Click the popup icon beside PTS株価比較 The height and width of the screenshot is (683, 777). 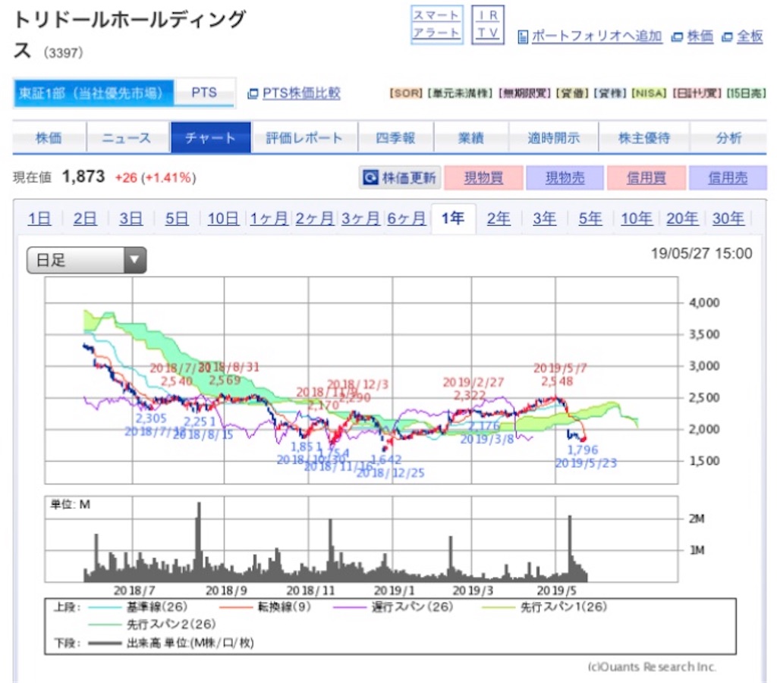click(x=253, y=93)
